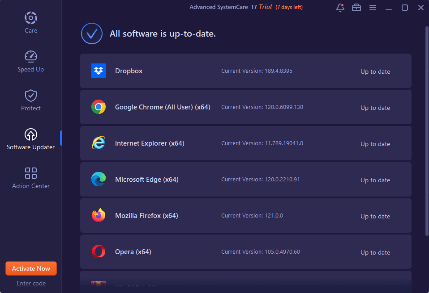Select the Opera (x64) name

[x=133, y=252]
